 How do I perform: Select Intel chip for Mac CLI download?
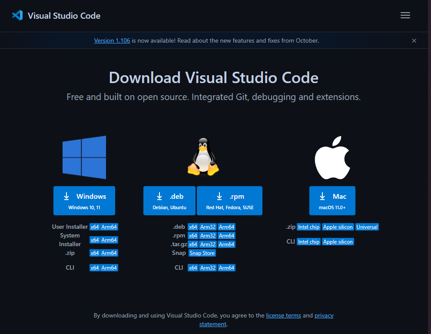pyautogui.click(x=308, y=242)
